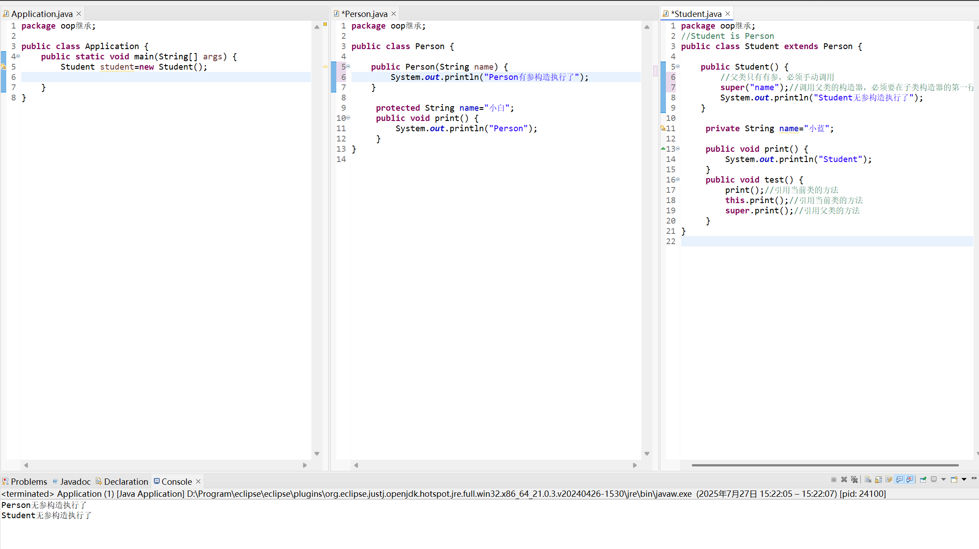Toggle Scroll Lock in the Console toolbar
This screenshot has height=549, width=979.
coord(878,479)
